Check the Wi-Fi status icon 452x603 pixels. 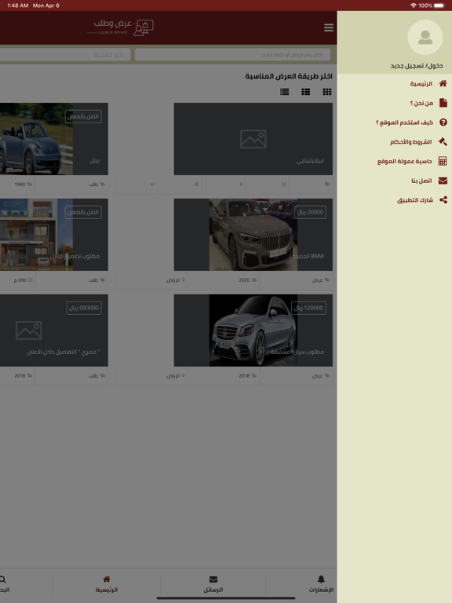pos(414,5)
